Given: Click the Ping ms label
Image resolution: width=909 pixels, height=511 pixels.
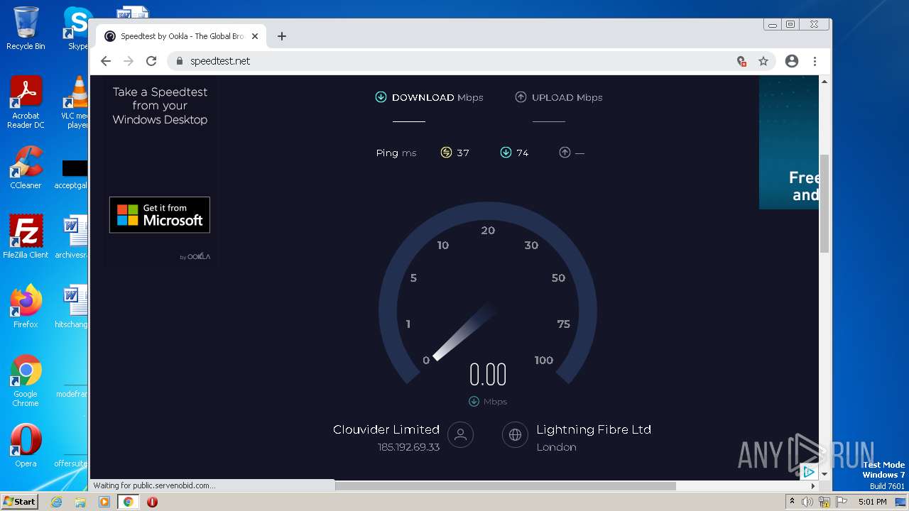Looking at the screenshot, I should (x=396, y=153).
